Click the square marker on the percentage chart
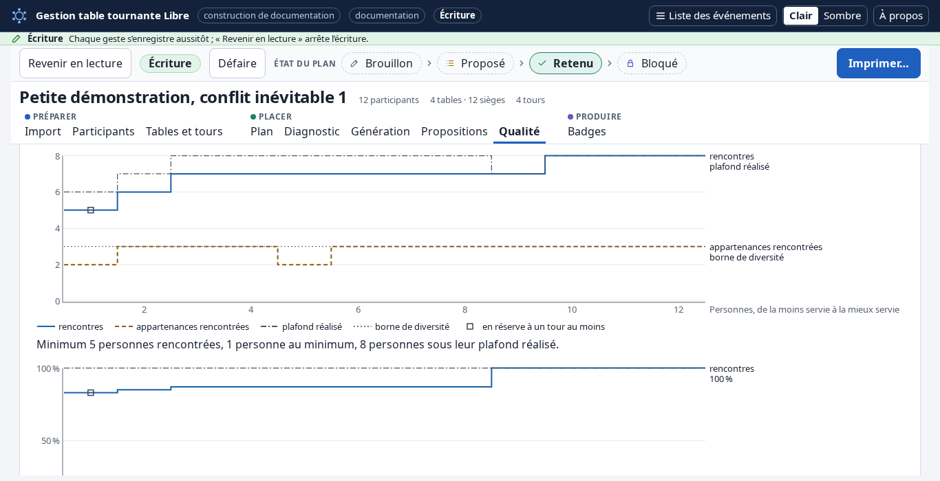The height and width of the screenshot is (481, 940). (x=91, y=392)
